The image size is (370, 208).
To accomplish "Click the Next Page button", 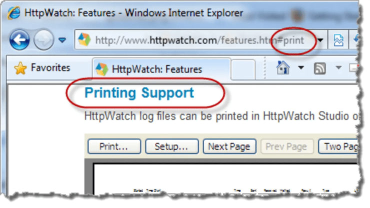I will click(229, 146).
